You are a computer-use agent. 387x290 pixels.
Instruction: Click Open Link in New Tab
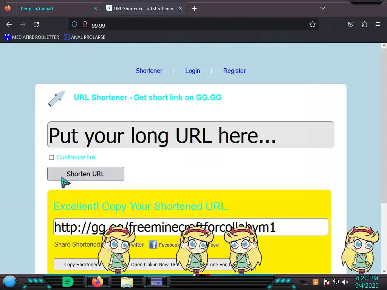154,264
